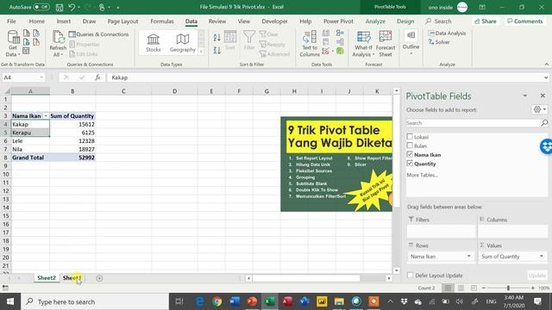The width and height of the screenshot is (552, 310).
Task: Click the Save icon in title bar
Action: click(60, 7)
